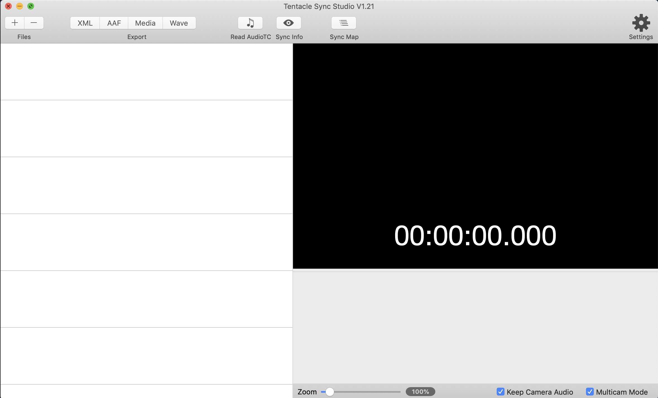Uncheck the Multicam Mode checkbox
Image resolution: width=658 pixels, height=398 pixels.
(x=590, y=392)
